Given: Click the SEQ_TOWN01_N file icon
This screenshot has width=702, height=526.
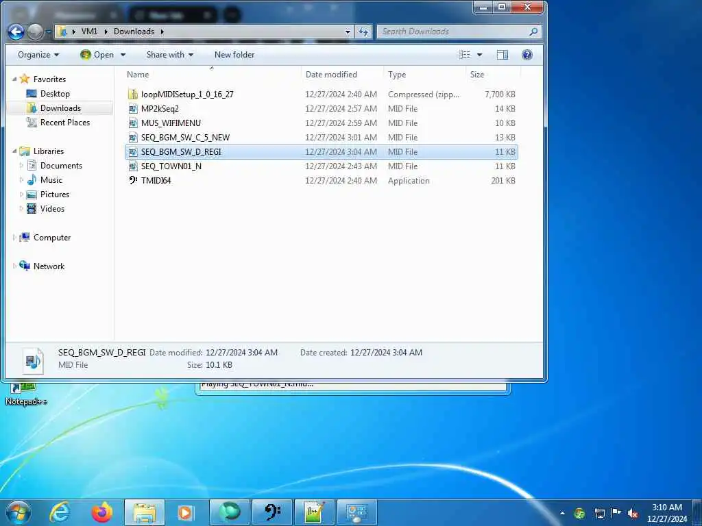Looking at the screenshot, I should (x=132, y=166).
